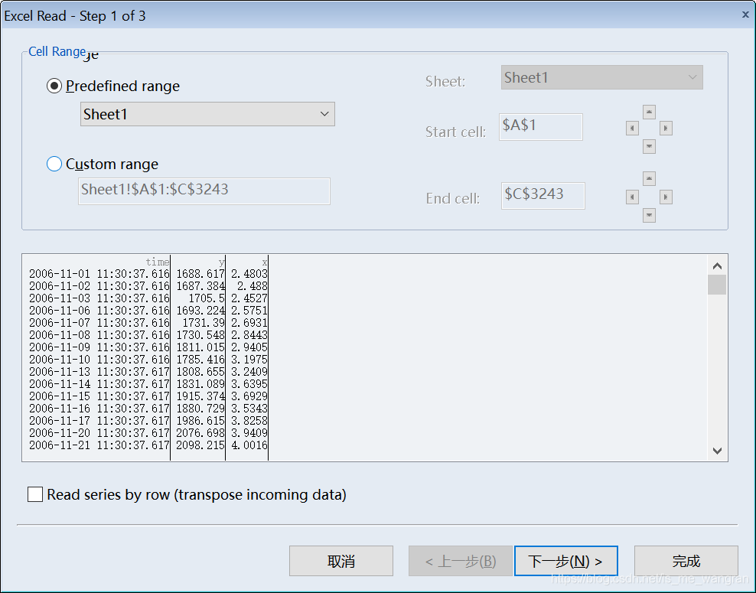Move End cell up with arrow
Screen dimensions: 756x593
click(x=649, y=178)
